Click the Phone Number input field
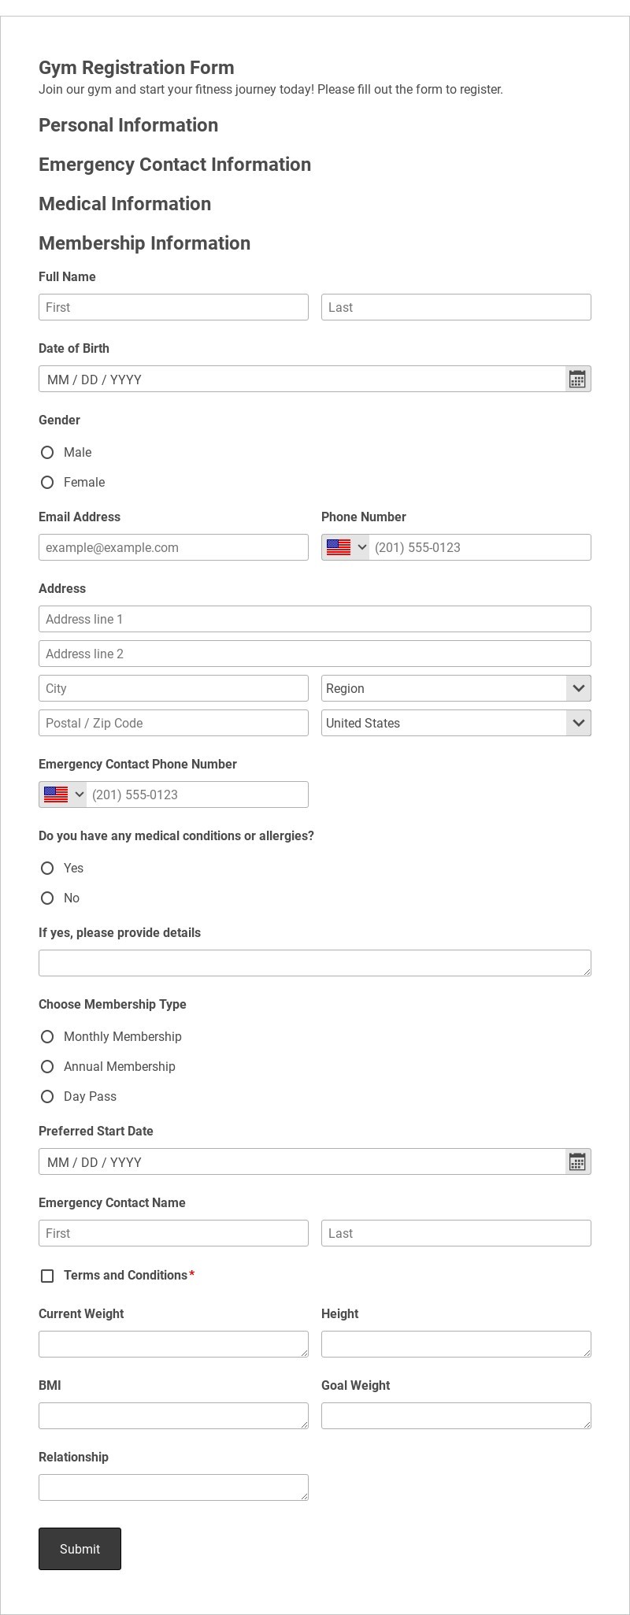Image resolution: width=630 pixels, height=1615 pixels. coord(480,547)
